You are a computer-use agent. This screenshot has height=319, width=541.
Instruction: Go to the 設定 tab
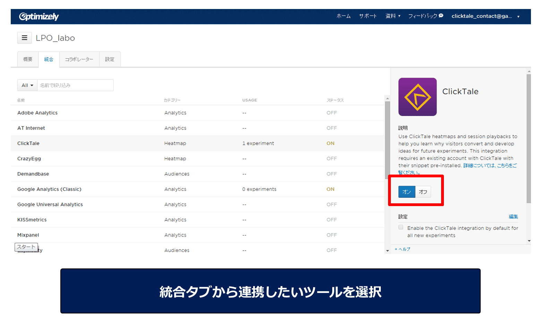click(110, 59)
